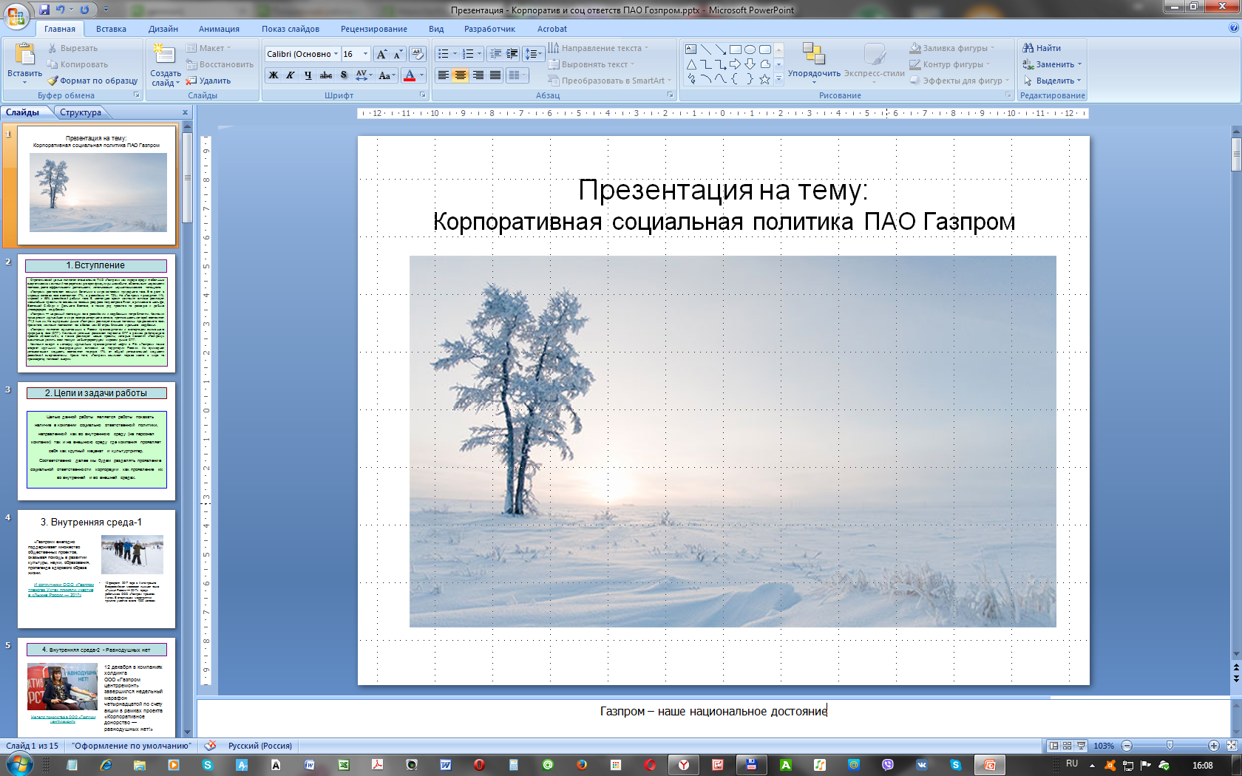This screenshot has width=1242, height=776.
Task: Justify text alignment
Action: click(x=495, y=75)
